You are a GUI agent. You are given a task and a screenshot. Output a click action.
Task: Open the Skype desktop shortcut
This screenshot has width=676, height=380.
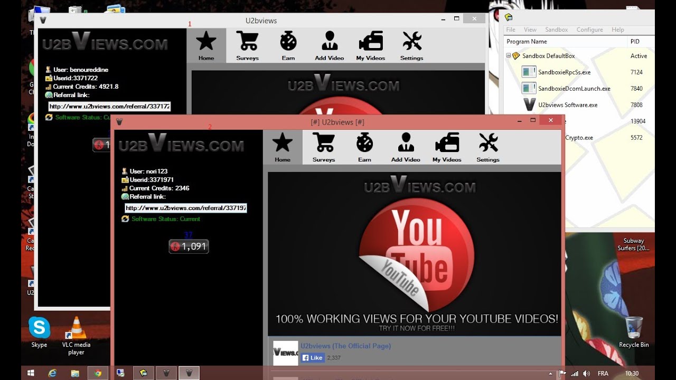[x=39, y=332]
